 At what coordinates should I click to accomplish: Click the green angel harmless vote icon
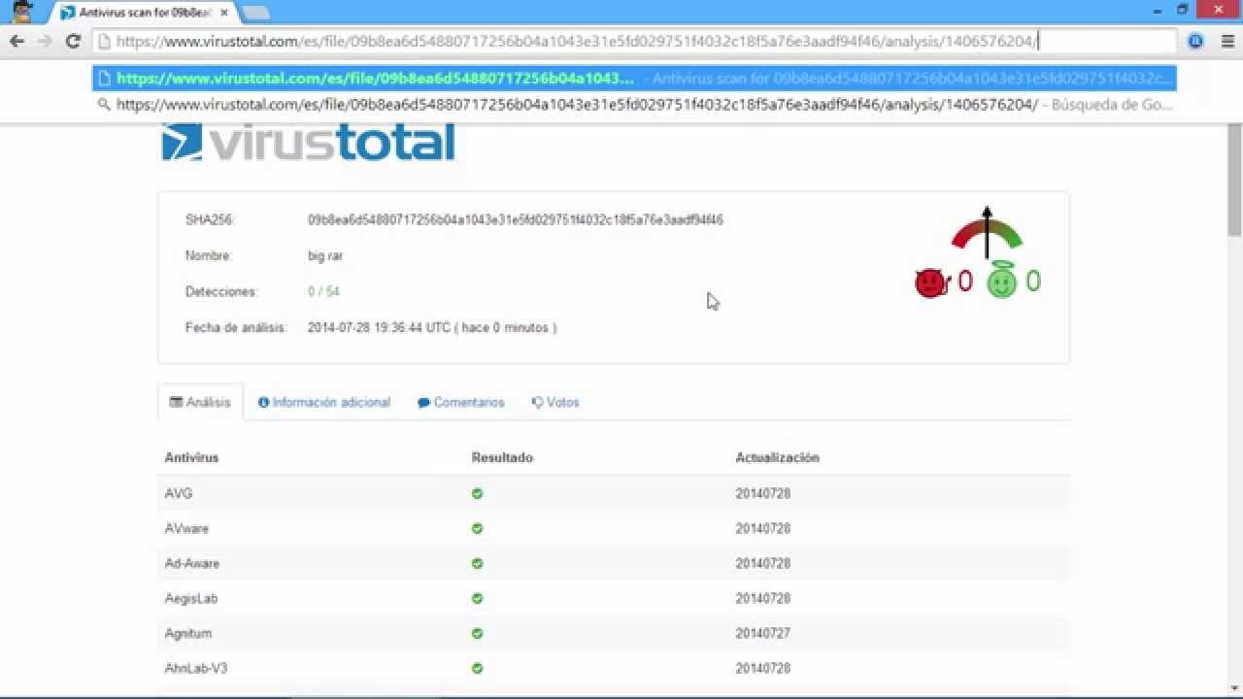tap(1001, 281)
